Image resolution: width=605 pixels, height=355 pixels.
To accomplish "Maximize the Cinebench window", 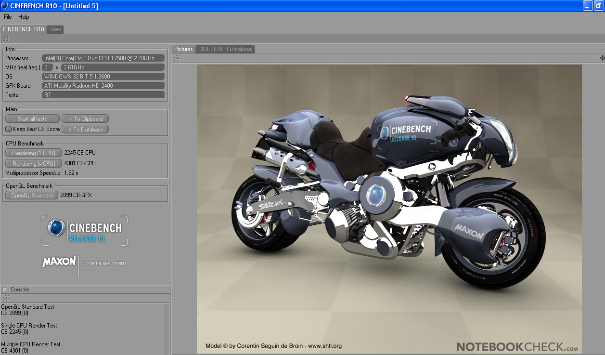I will [600, 6].
